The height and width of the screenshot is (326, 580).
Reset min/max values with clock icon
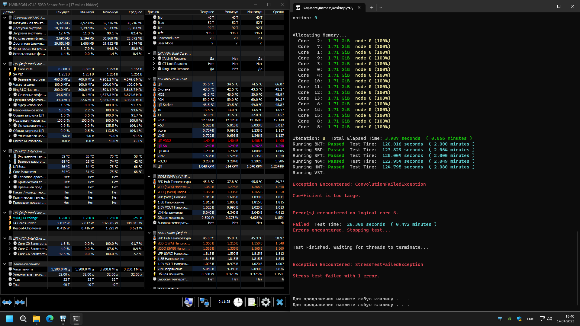[x=238, y=302]
